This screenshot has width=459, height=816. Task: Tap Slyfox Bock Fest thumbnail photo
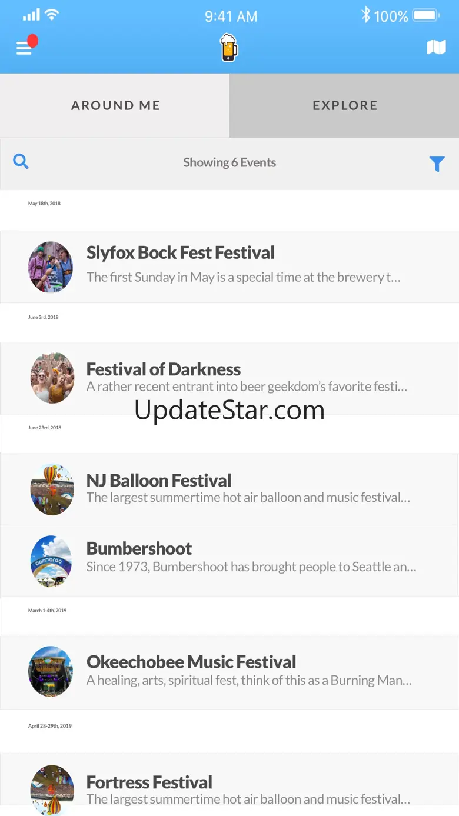51,267
